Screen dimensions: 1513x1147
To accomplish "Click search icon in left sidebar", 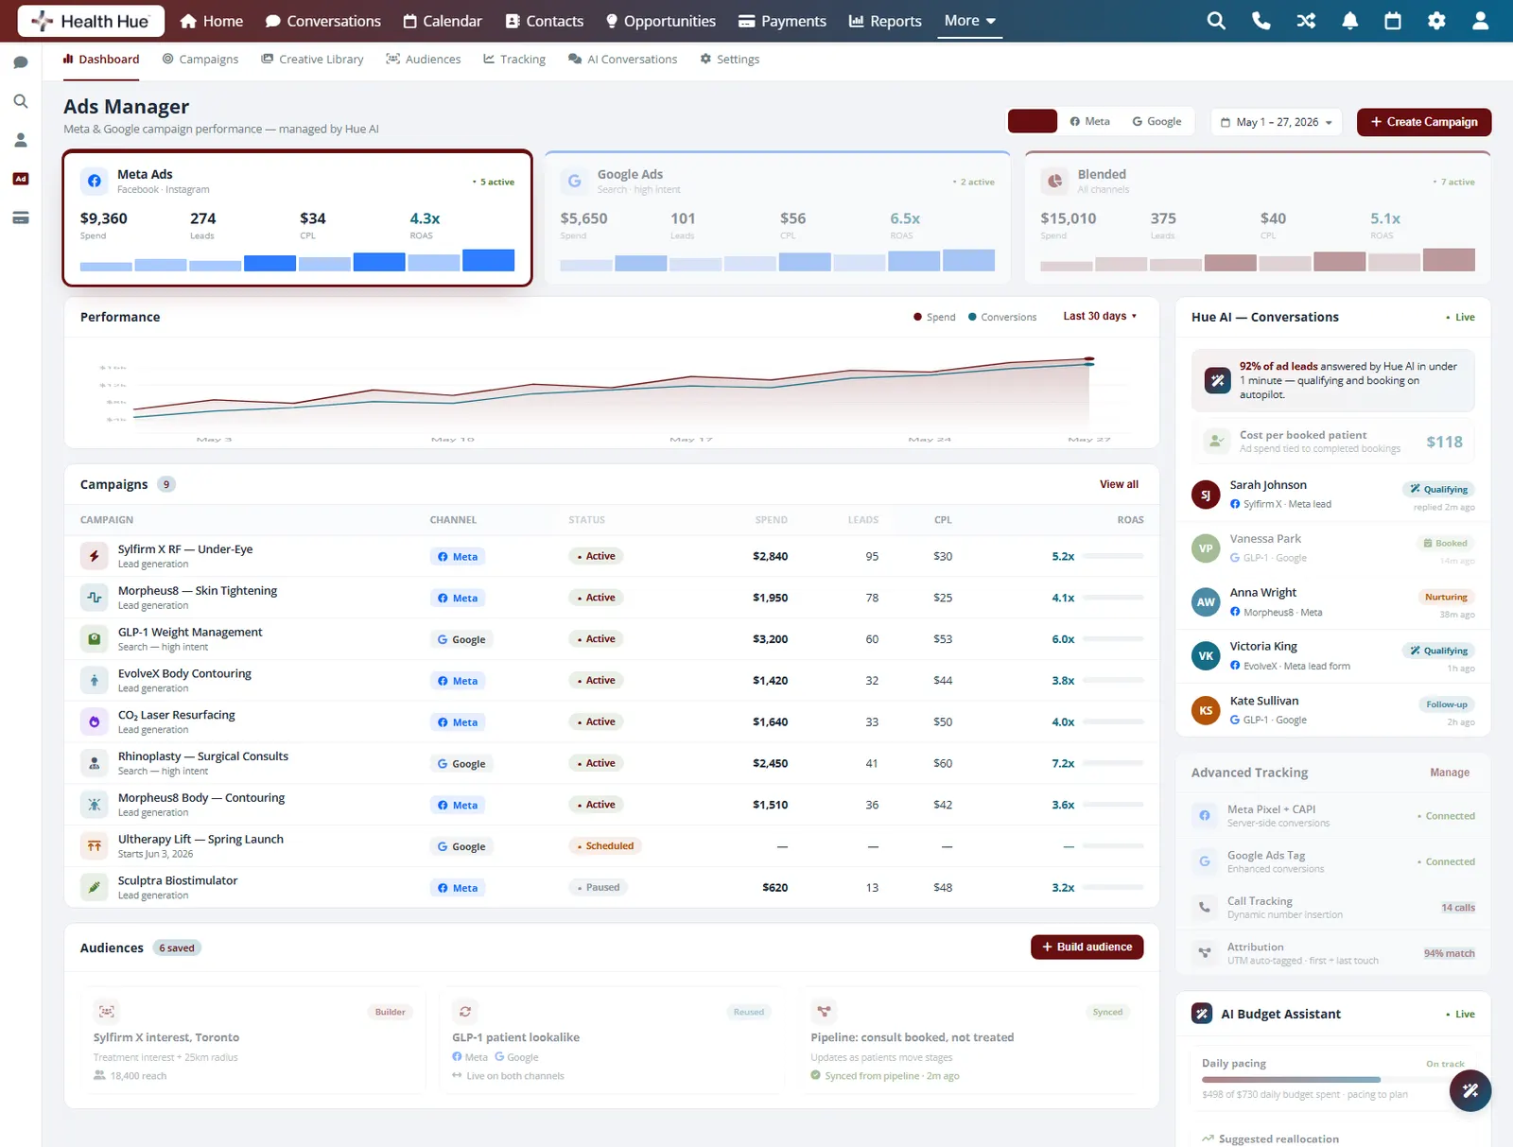I will (21, 101).
